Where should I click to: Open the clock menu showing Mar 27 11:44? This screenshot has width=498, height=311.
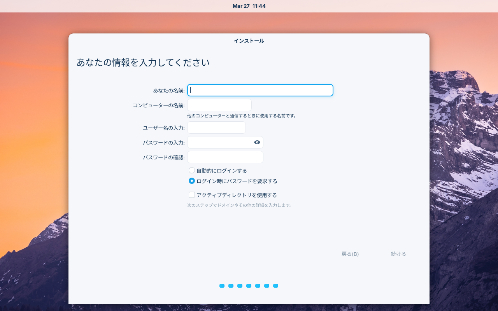click(249, 6)
